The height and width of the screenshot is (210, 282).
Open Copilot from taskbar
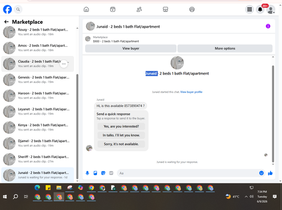click(81, 187)
